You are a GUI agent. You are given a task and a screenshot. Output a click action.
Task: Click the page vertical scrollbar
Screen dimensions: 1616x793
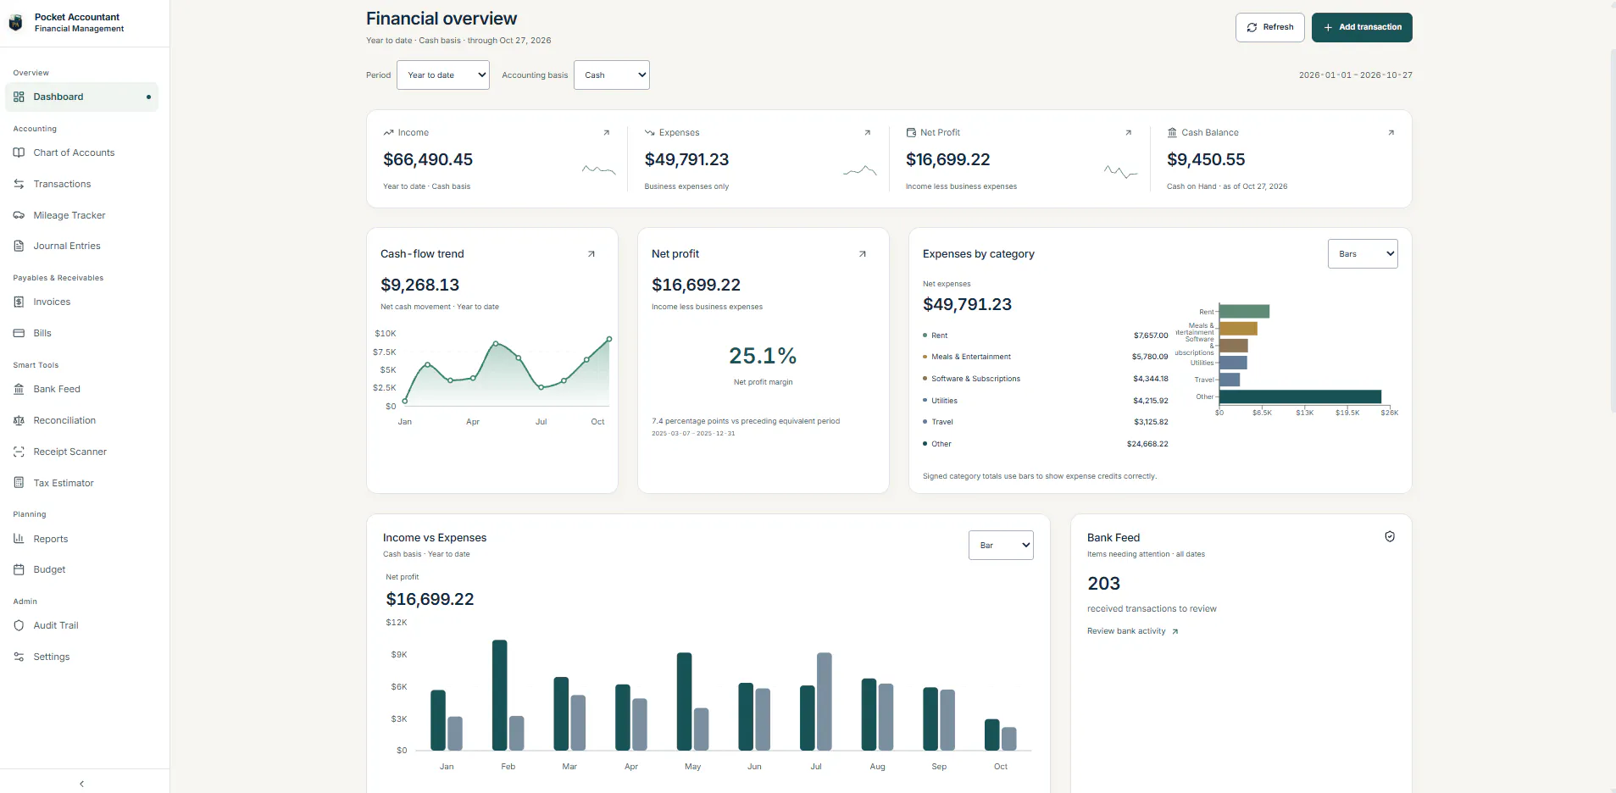pyautogui.click(x=1612, y=229)
